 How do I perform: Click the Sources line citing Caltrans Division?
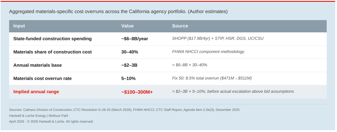[124, 110]
